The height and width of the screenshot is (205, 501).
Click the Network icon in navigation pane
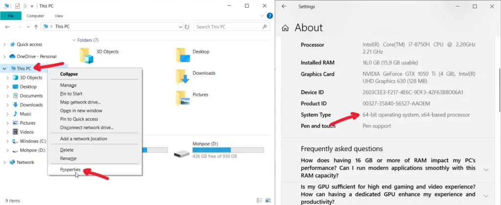[x=12, y=162]
